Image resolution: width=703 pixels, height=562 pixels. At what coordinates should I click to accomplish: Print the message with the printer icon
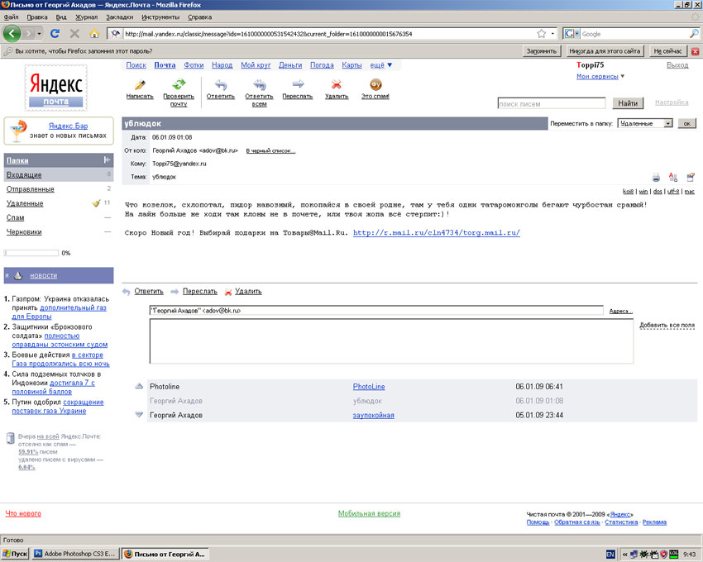point(657,178)
